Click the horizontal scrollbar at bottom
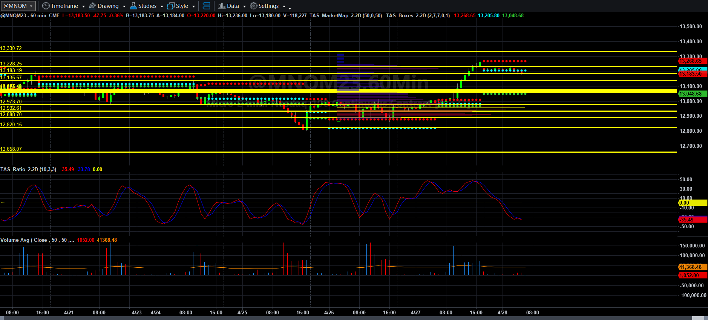This screenshot has width=708, height=320. click(x=354, y=318)
